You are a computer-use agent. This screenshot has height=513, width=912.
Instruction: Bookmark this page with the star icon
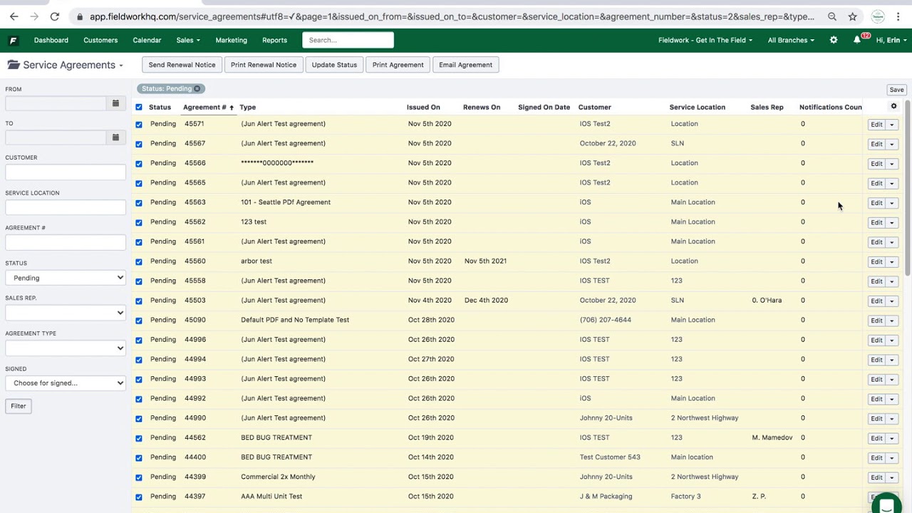pos(853,16)
